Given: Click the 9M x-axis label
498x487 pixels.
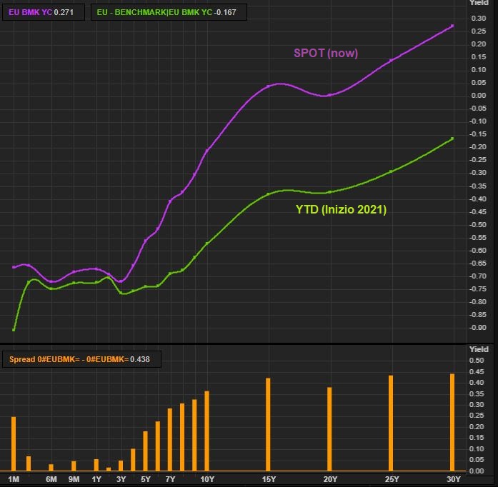Looking at the screenshot, I should click(x=74, y=479).
